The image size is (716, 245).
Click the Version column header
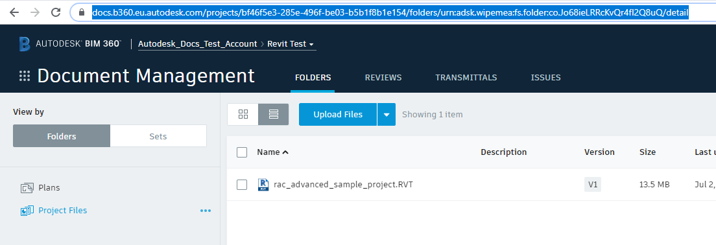click(599, 152)
